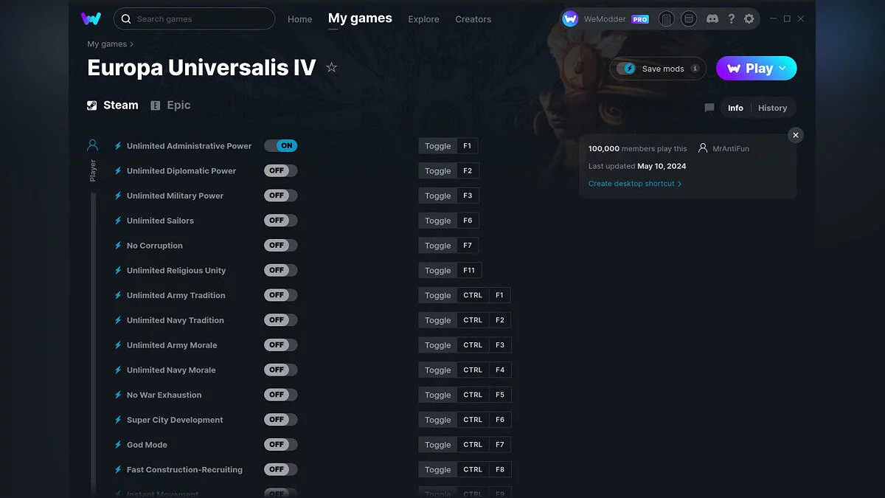885x498 pixels.
Task: Click the MrAntiFun profile icon
Action: [704, 148]
